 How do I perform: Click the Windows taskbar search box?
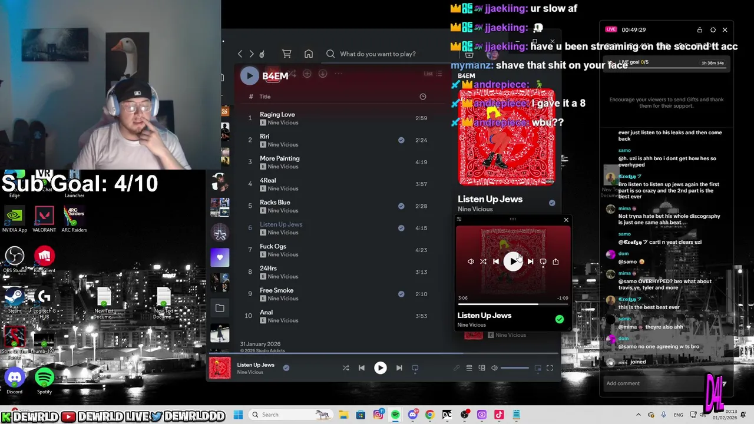[x=290, y=415]
